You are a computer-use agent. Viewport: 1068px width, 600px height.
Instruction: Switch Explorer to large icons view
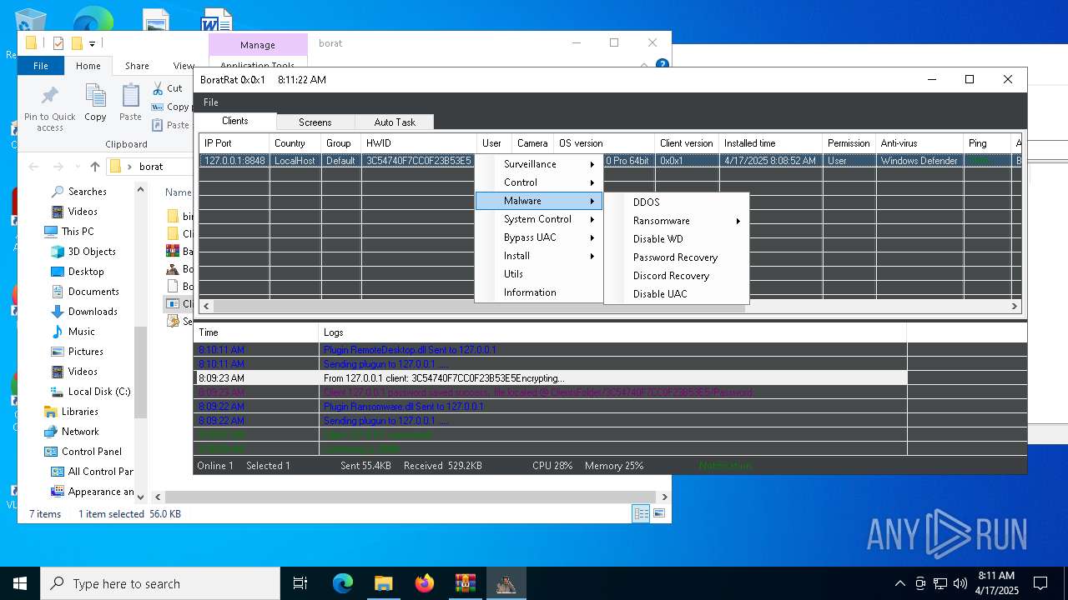pyautogui.click(x=659, y=514)
